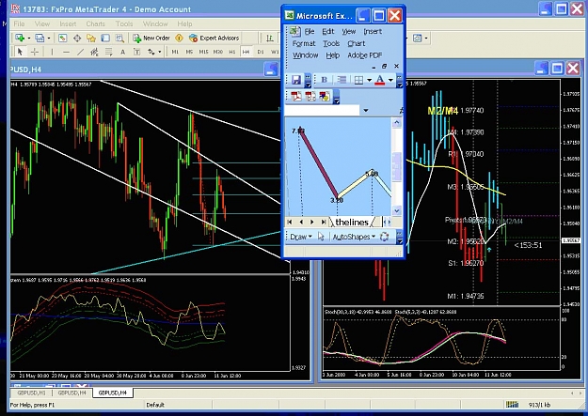The image size is (588, 416).
Task: Jump to first sheet with tab navigation
Action: 290,222
